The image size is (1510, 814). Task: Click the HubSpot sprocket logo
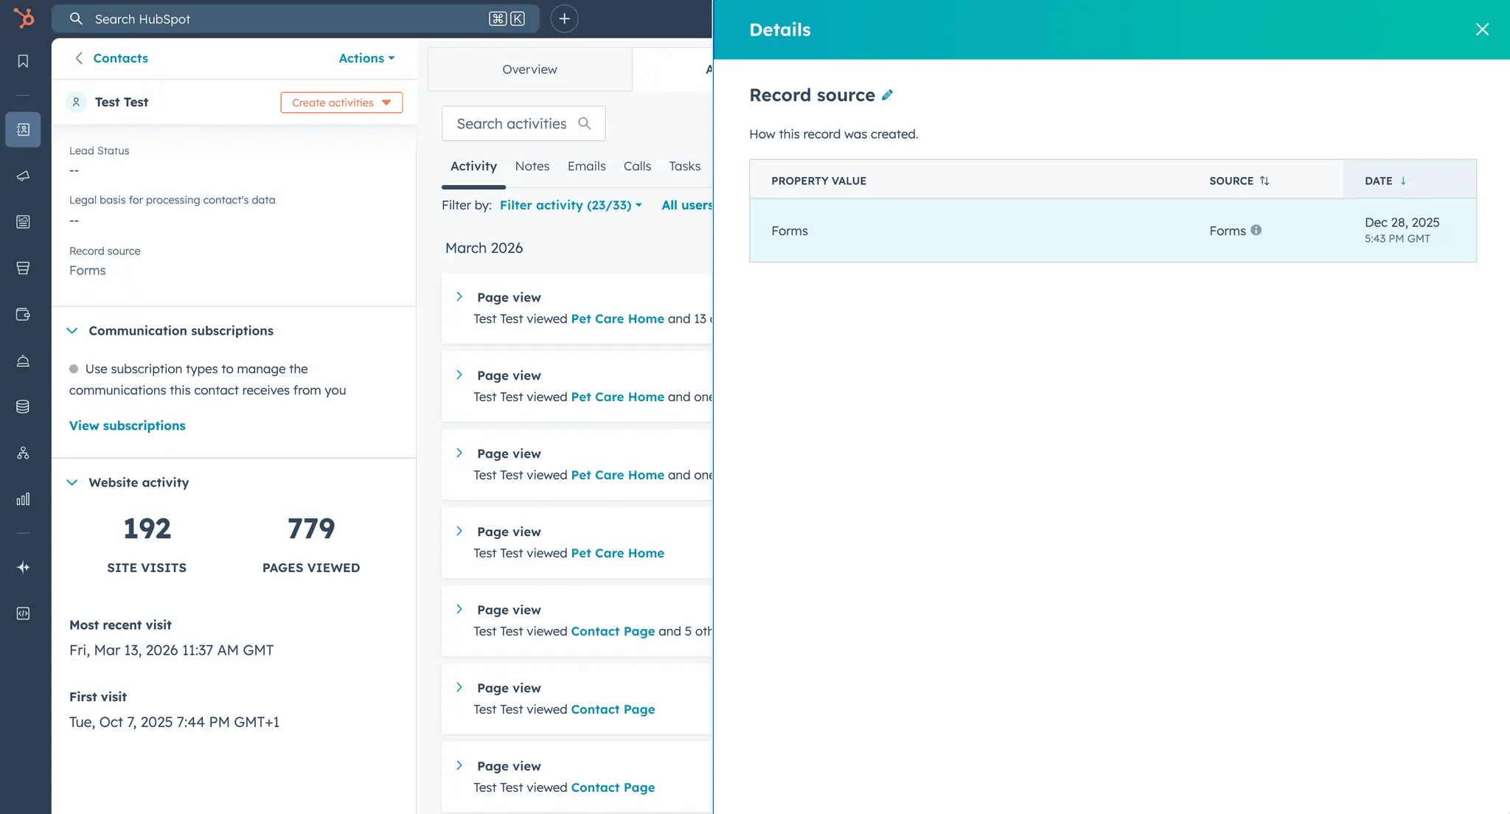click(24, 18)
